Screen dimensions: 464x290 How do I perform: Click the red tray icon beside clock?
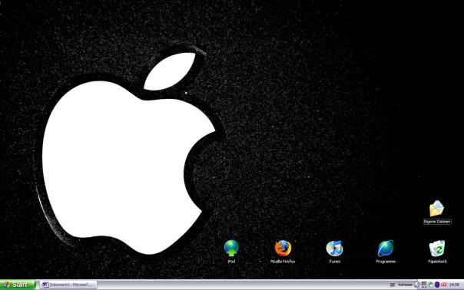click(444, 285)
